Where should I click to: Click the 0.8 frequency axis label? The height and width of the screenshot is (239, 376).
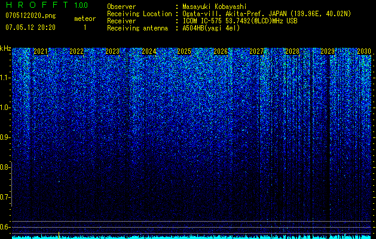[5, 167]
